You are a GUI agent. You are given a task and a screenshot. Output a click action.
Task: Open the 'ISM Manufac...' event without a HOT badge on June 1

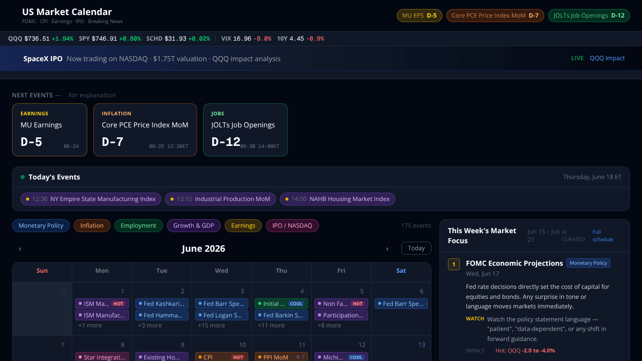click(x=102, y=315)
